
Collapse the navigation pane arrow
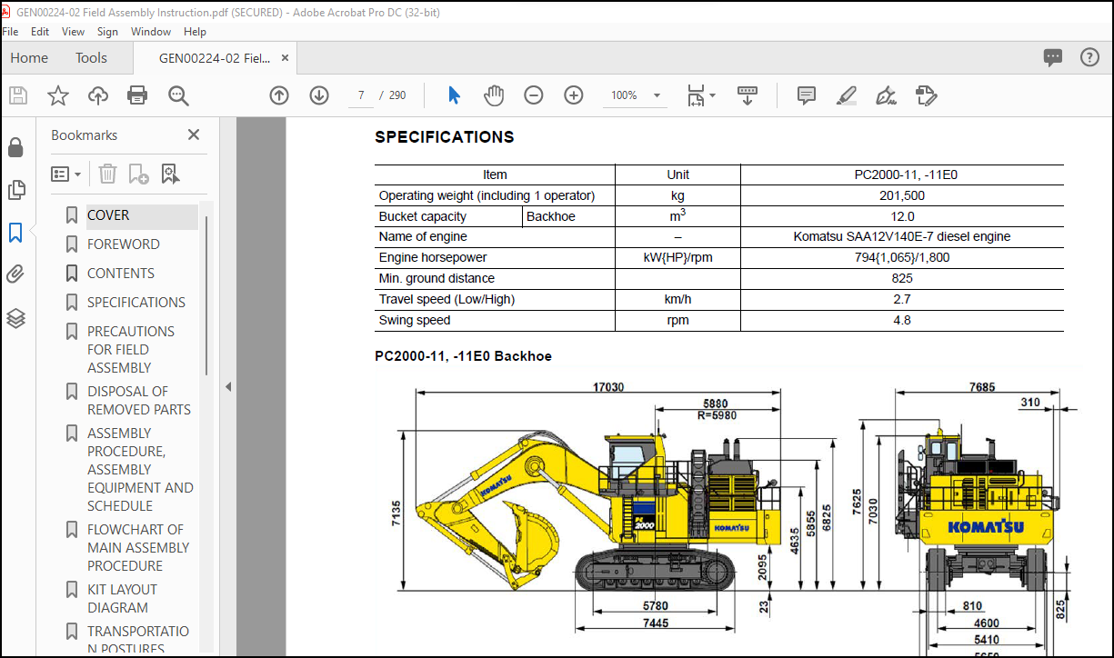coord(228,386)
